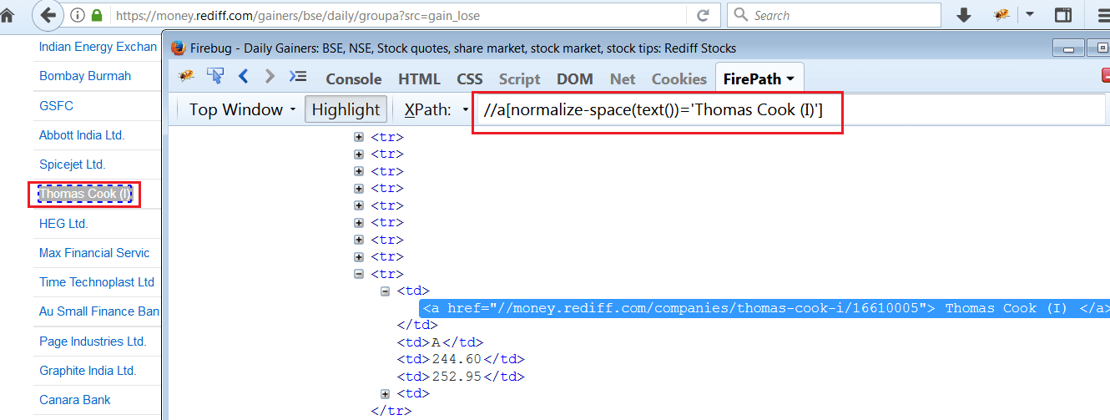The height and width of the screenshot is (420, 1110).
Task: Minimize the Firebug window
Action: (x=1068, y=48)
